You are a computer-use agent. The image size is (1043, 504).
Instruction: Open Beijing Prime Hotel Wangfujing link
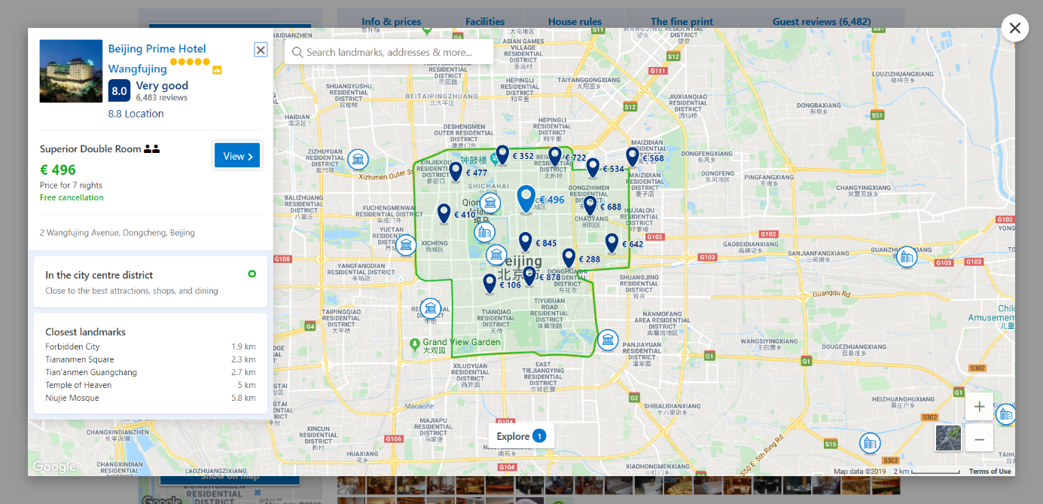(157, 59)
